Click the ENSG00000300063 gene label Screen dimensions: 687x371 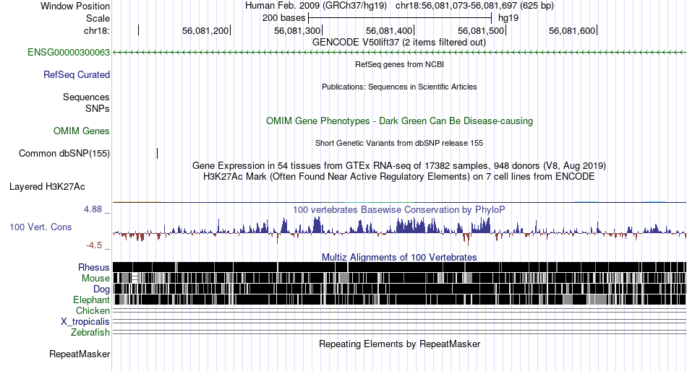(x=69, y=53)
